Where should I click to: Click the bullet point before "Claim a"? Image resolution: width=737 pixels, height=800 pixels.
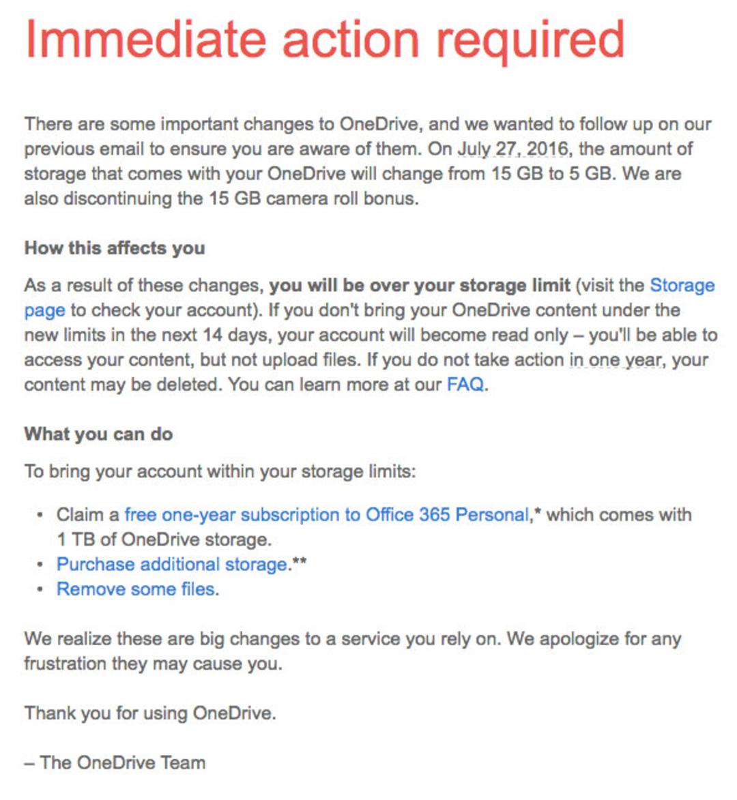(x=40, y=515)
